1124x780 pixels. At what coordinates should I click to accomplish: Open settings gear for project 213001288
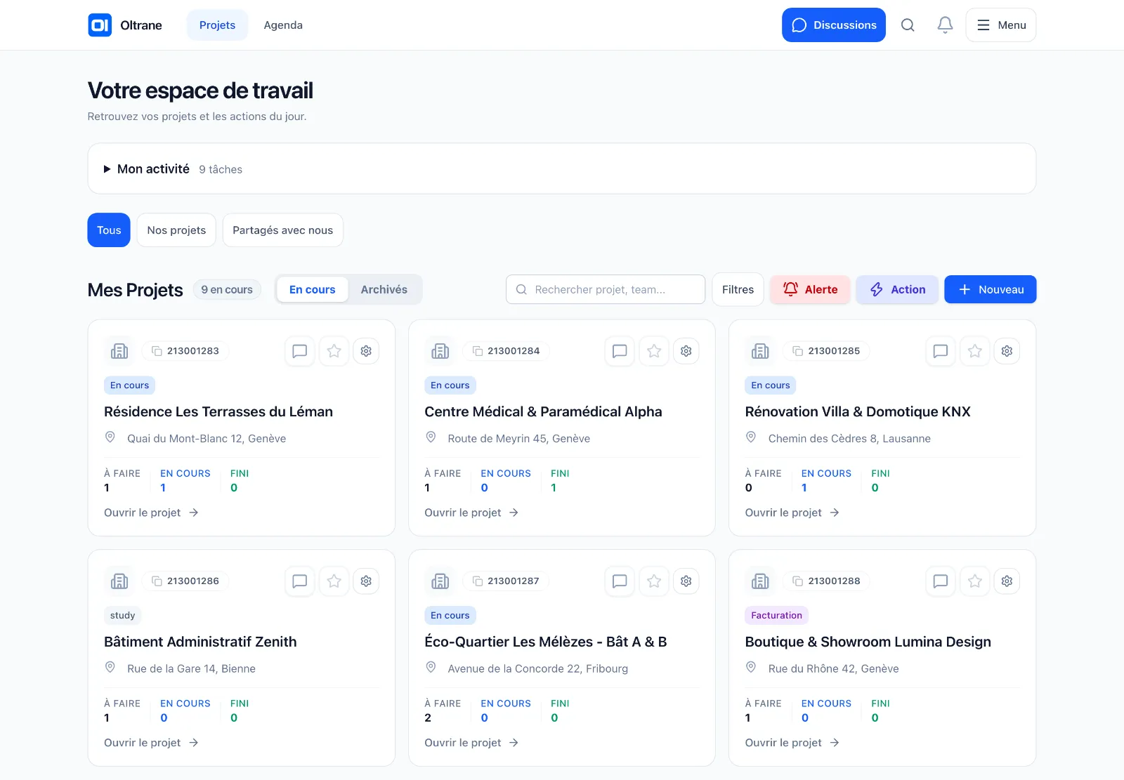(x=1007, y=581)
